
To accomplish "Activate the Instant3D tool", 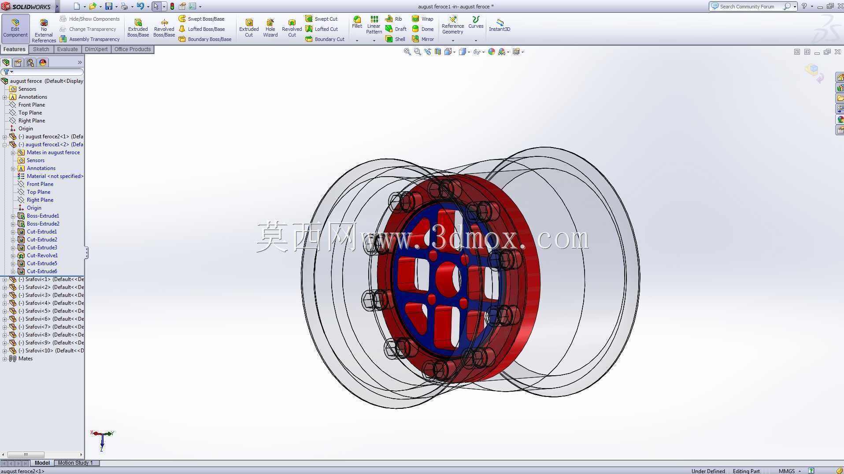I will (500, 25).
